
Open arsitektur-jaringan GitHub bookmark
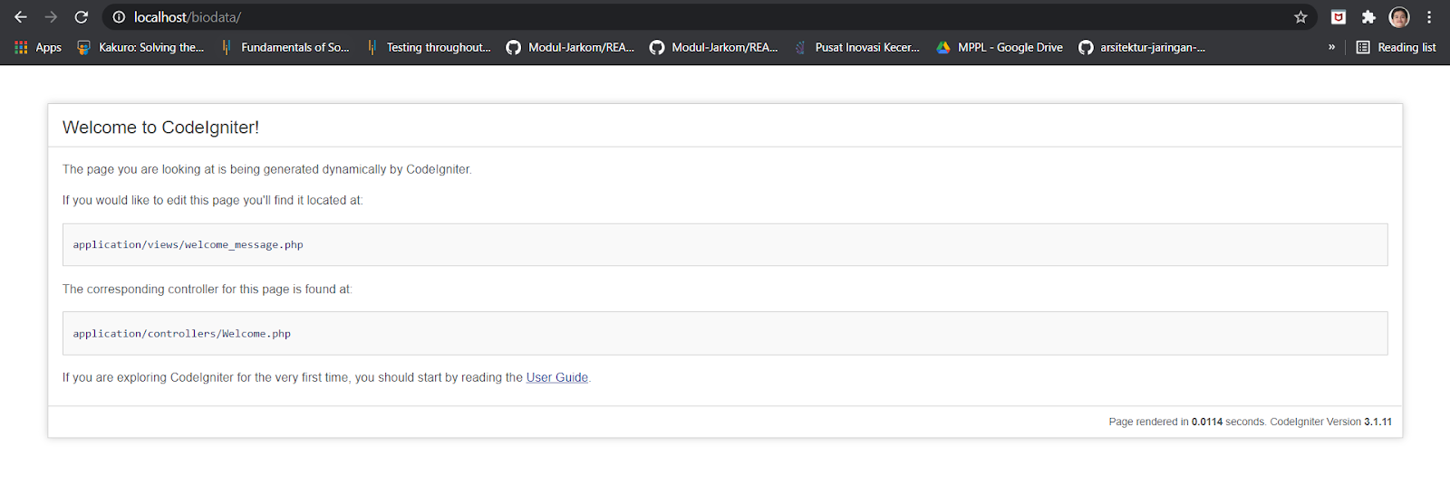point(1142,47)
